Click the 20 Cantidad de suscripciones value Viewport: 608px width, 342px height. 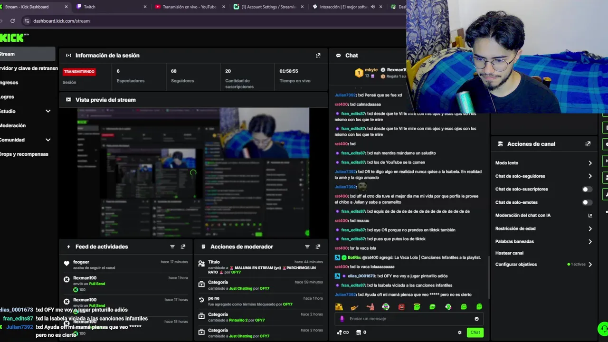(x=228, y=71)
